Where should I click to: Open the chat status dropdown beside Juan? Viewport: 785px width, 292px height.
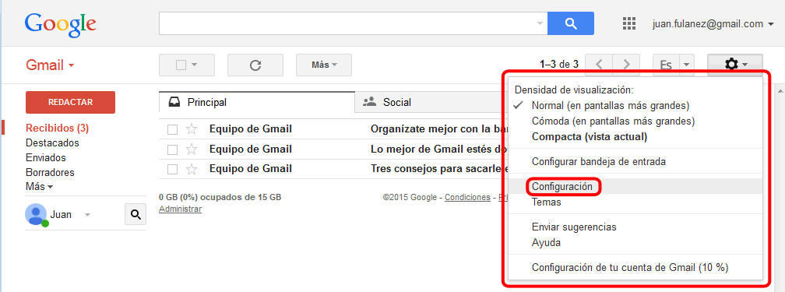point(87,215)
